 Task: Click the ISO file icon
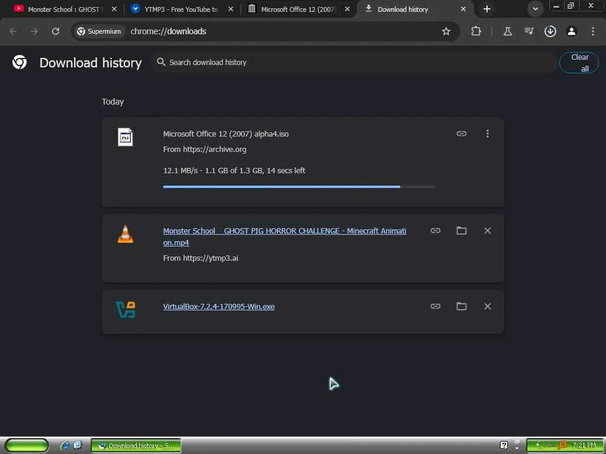pos(125,137)
